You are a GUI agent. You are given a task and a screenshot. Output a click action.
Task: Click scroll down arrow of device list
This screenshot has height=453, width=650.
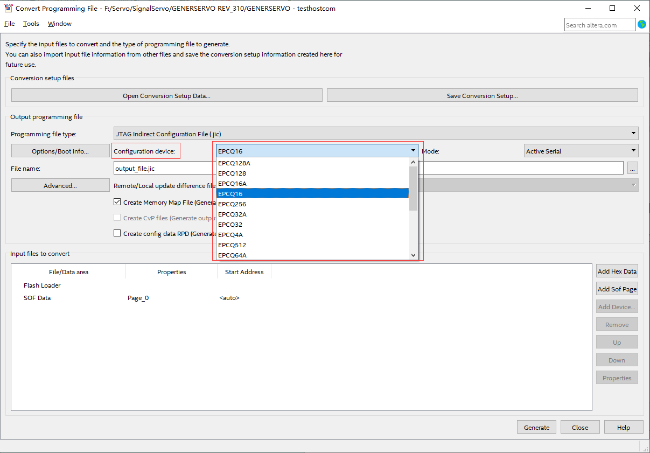coord(413,255)
